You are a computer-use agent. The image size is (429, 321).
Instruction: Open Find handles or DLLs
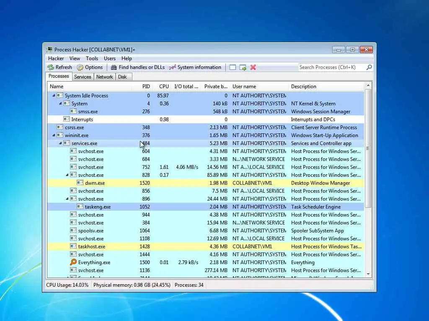[137, 67]
